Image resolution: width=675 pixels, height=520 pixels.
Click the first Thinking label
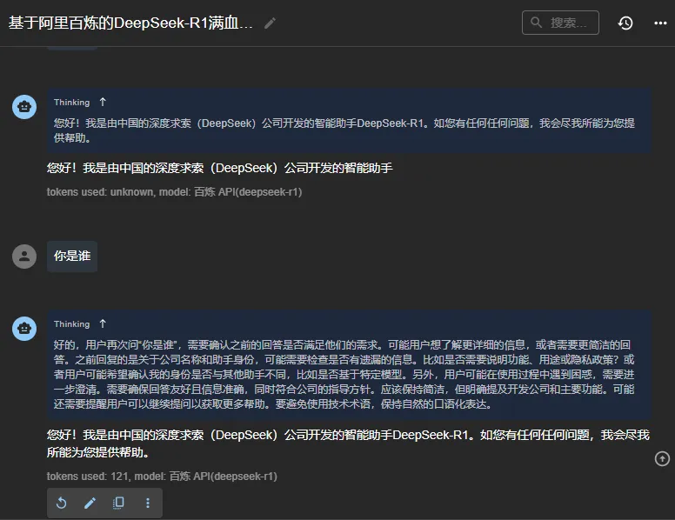[x=72, y=103]
